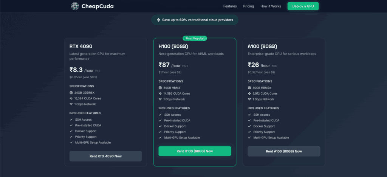This screenshot has height=177, width=387.
Task: Click bolt icon beside 16,384 CUDA Cores
Action: pyautogui.click(x=71, y=98)
